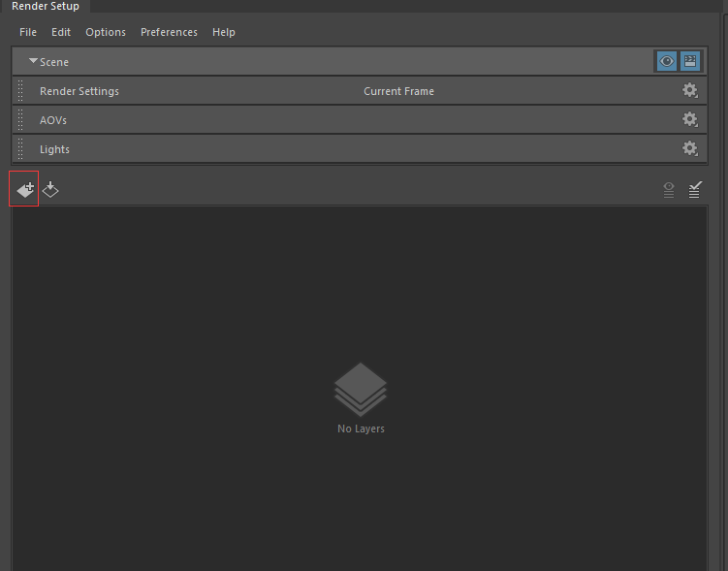Viewport: 728px width, 571px height.
Task: Open the Edit menu
Action: click(x=61, y=32)
